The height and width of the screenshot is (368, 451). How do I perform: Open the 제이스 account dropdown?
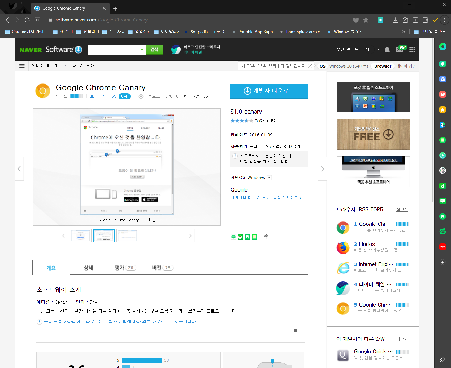tap(372, 50)
